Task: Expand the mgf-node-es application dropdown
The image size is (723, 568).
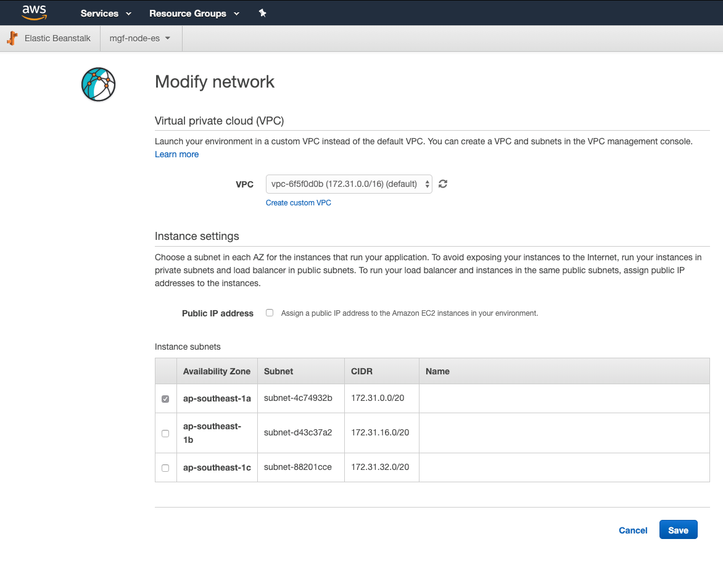Action: click(139, 38)
